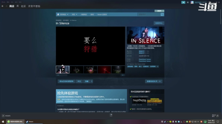This screenshot has width=222, height=124.
Task: Open the Ravenhood Games developer link
Action: pos(145,59)
